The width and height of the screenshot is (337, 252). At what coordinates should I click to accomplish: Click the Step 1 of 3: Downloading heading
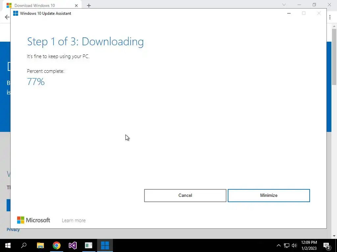pos(85,41)
